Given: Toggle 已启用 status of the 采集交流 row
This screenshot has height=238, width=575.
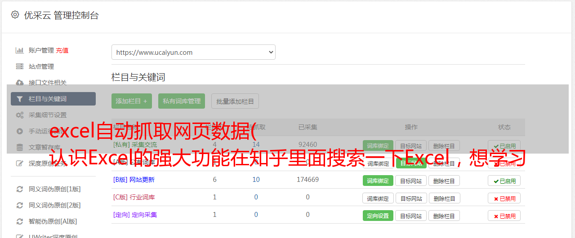Looking at the screenshot, I should [x=504, y=146].
